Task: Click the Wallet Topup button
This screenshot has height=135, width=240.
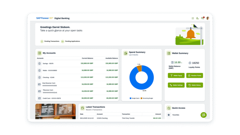Action: (176, 75)
